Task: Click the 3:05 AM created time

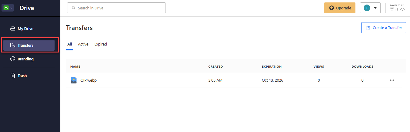Action: point(215,80)
